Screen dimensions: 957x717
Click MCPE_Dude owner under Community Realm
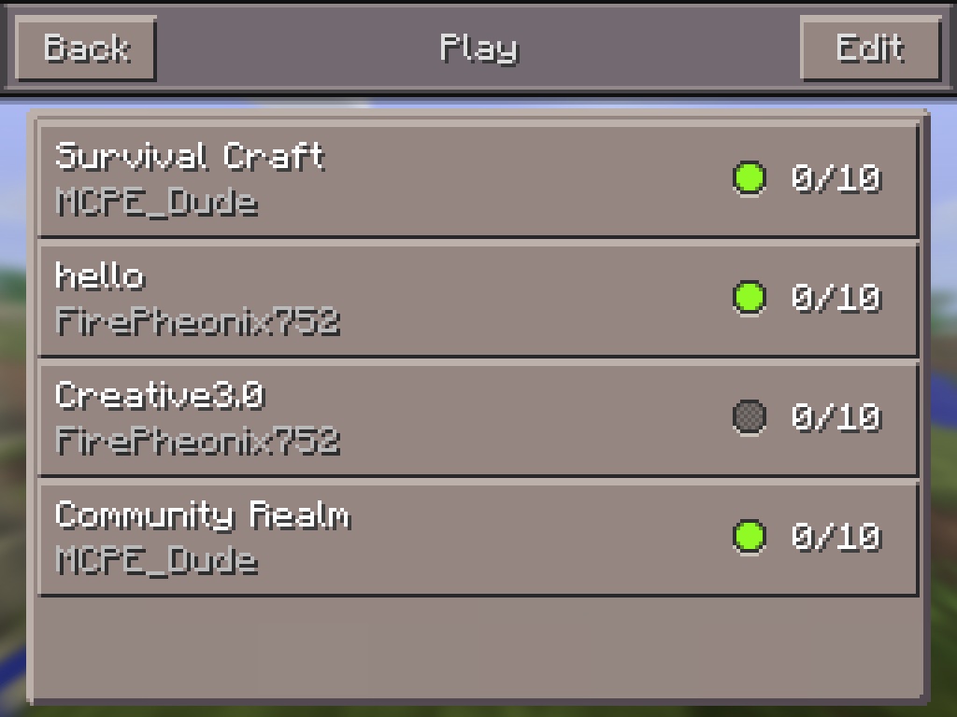156,561
